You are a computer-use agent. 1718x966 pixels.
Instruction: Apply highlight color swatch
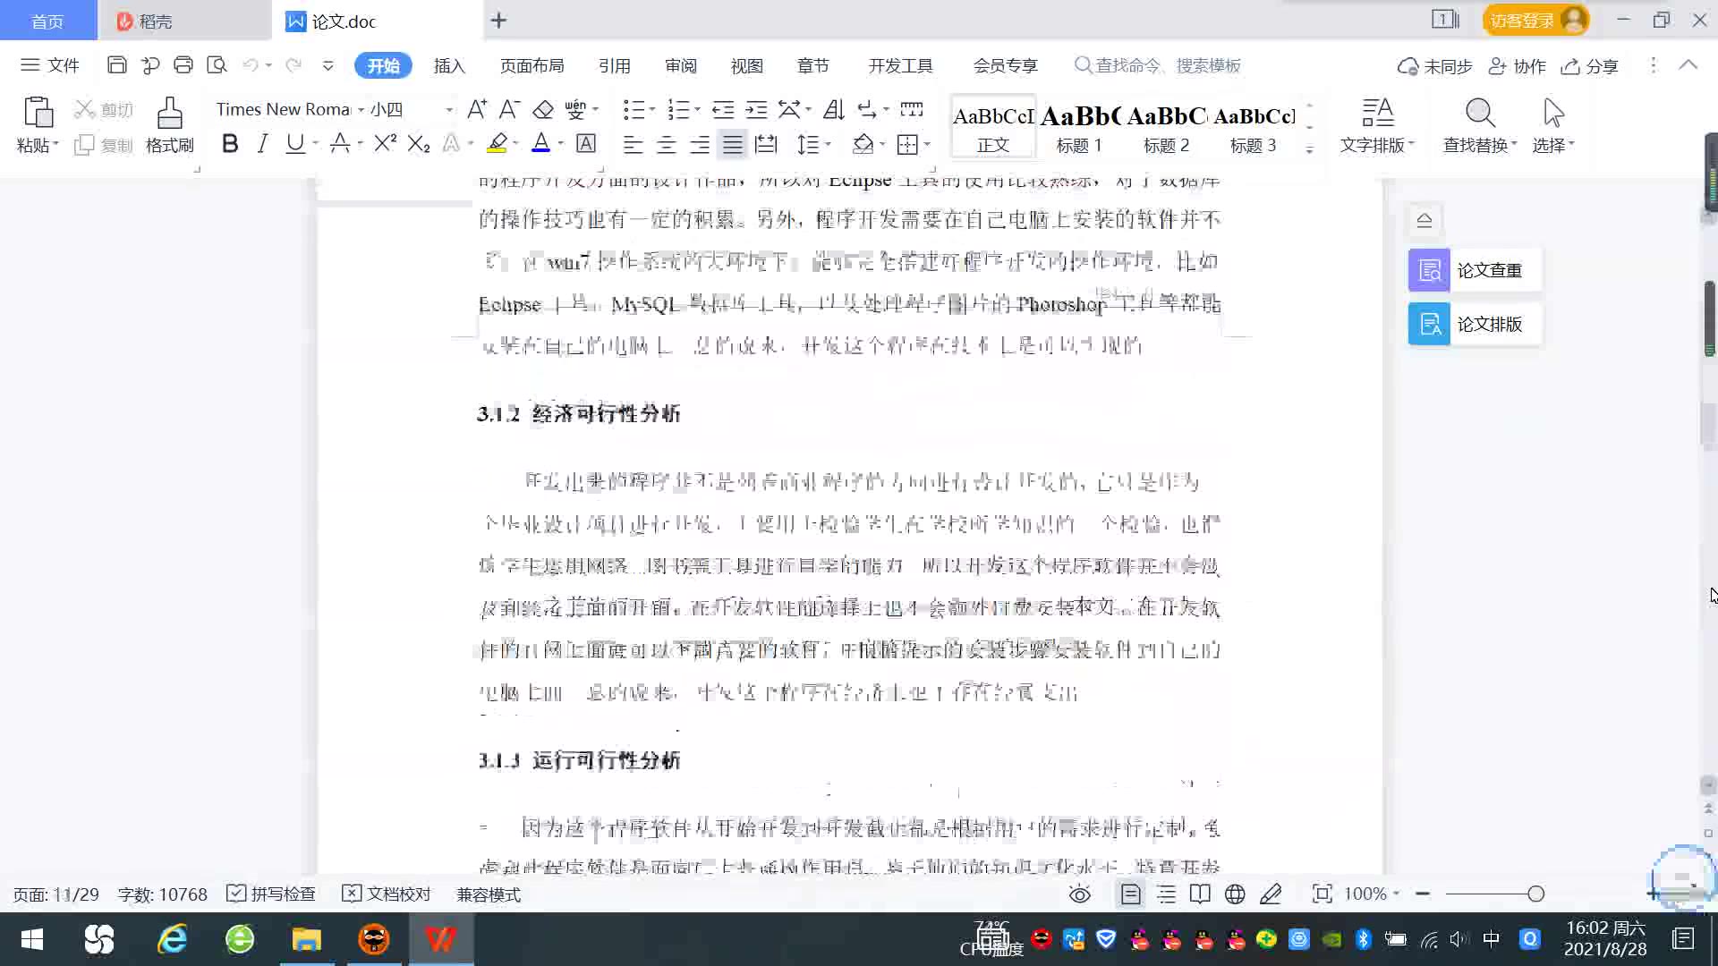(x=498, y=143)
